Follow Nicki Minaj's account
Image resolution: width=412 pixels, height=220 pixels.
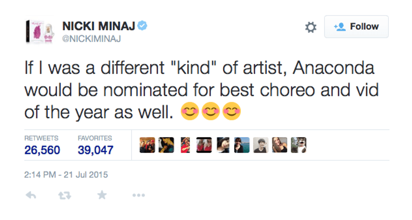[357, 27]
